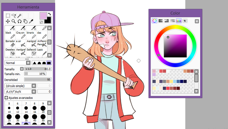Choose the Deselecc deselection pen

(10, 52)
